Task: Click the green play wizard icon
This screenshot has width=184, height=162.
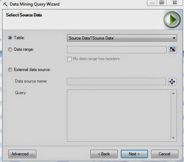Action: click(x=172, y=20)
